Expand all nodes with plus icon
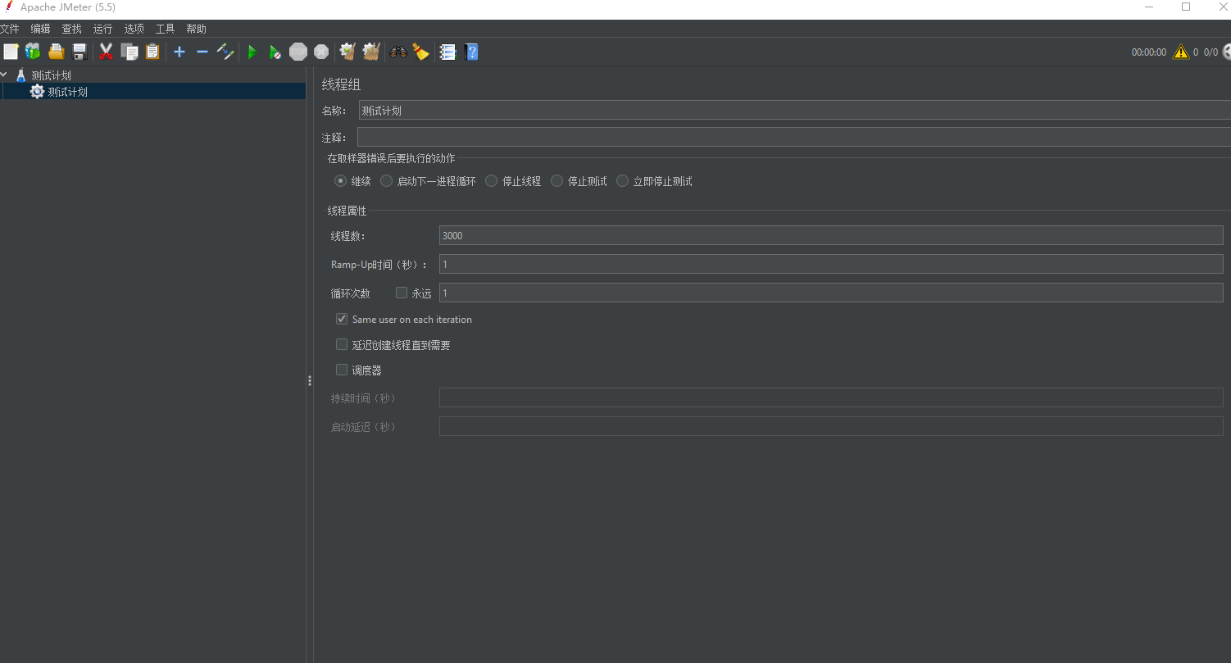1231x663 pixels. 179,52
